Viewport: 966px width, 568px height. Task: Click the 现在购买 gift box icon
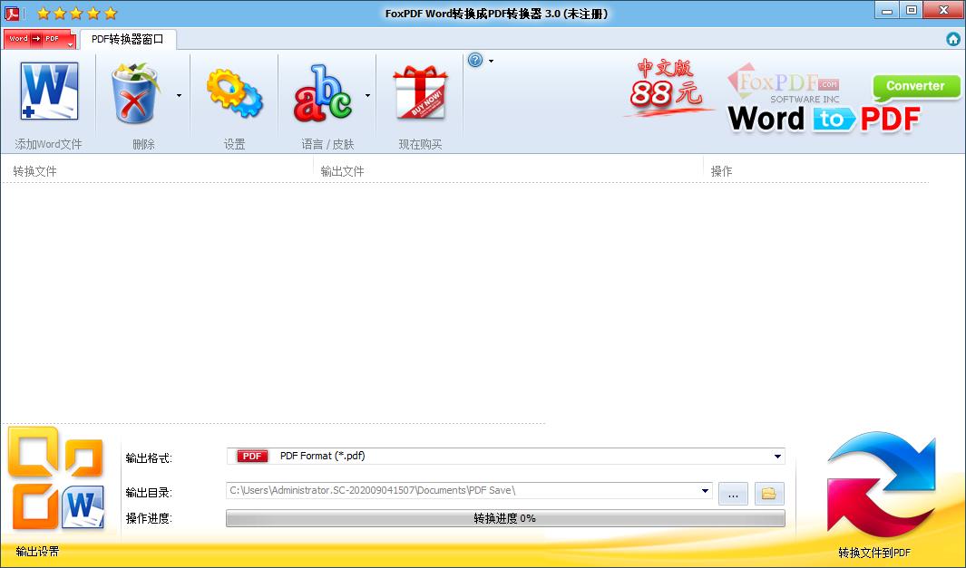coord(419,91)
